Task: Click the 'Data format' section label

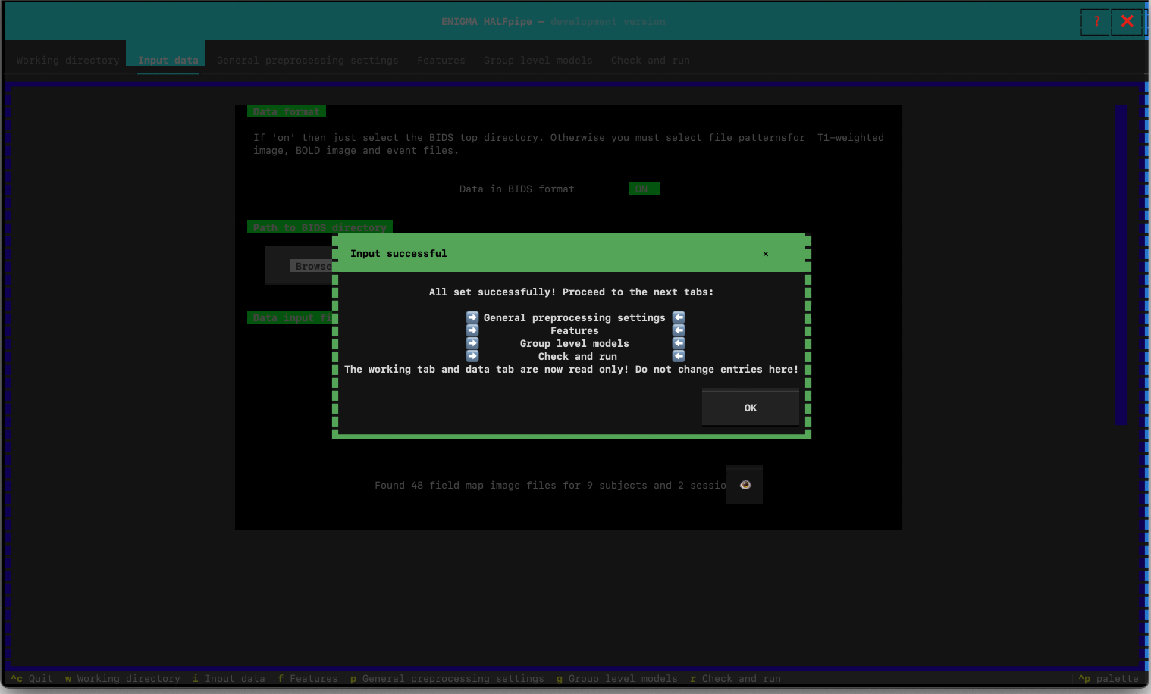Action: click(287, 111)
